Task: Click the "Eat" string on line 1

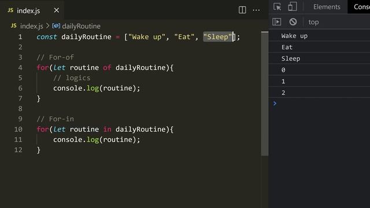Action: [184, 37]
